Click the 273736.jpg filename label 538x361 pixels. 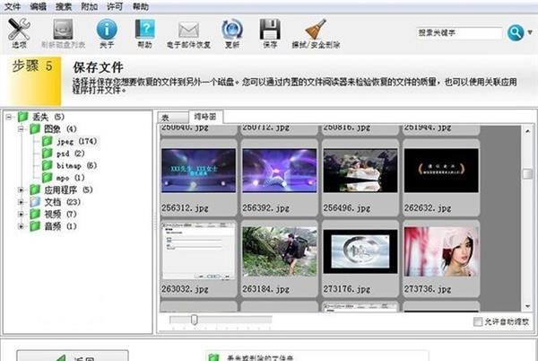tap(427, 288)
